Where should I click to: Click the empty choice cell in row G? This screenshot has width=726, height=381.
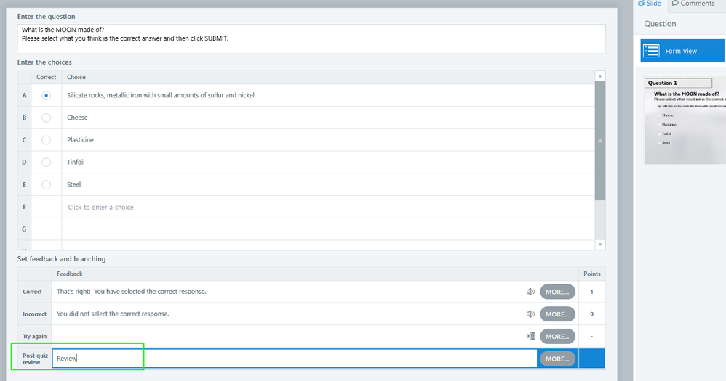click(x=328, y=229)
